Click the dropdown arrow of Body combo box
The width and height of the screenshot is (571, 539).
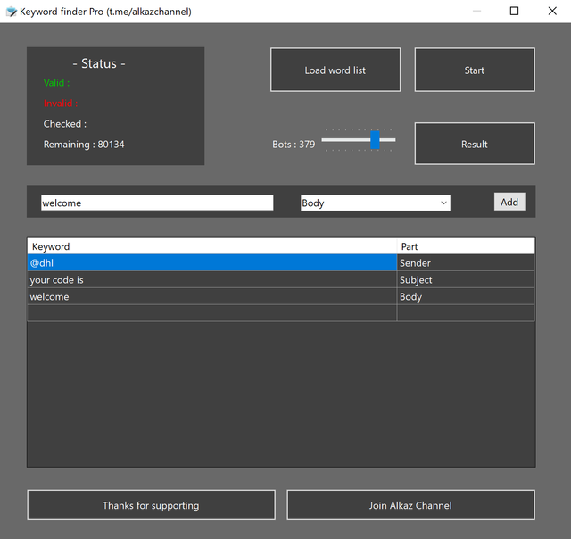pyautogui.click(x=443, y=203)
